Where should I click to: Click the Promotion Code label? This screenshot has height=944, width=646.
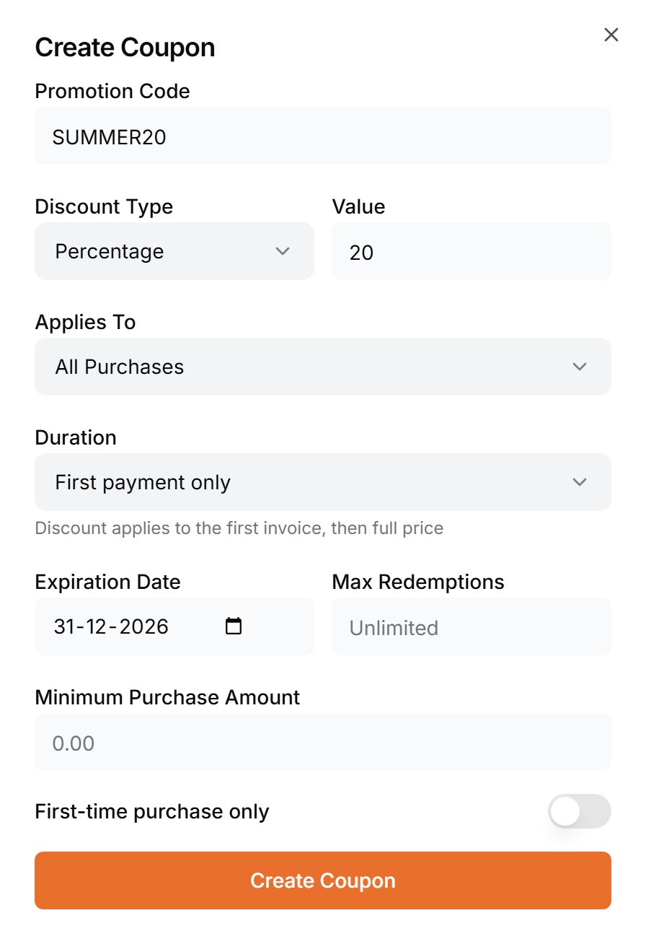(112, 91)
